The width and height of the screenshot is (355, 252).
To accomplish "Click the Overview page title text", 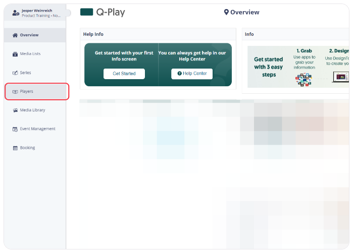I will pos(245,12).
